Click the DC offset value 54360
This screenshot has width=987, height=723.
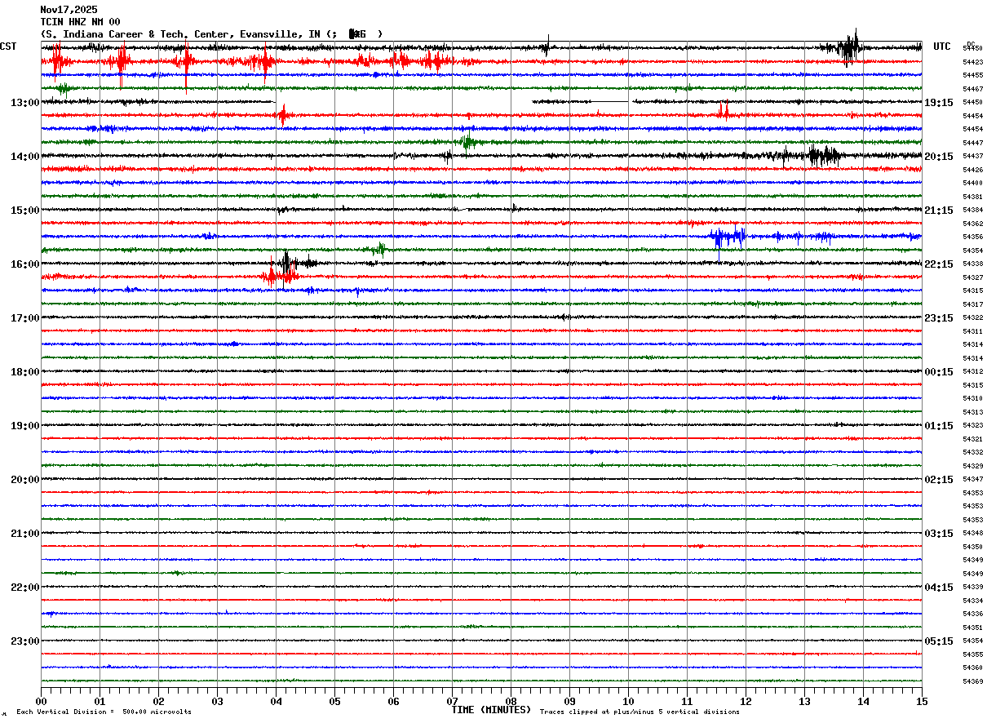[x=972, y=668]
